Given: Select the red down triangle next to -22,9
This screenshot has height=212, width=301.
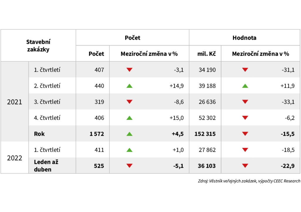Looking at the screenshot, I should (x=245, y=166).
